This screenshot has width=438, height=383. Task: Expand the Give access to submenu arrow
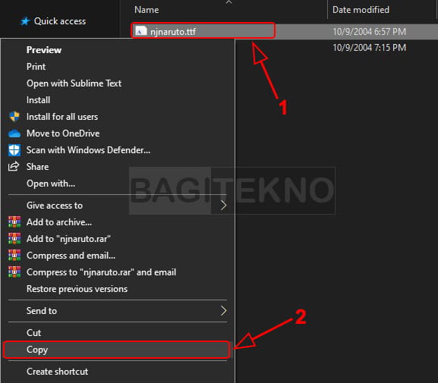tap(223, 206)
